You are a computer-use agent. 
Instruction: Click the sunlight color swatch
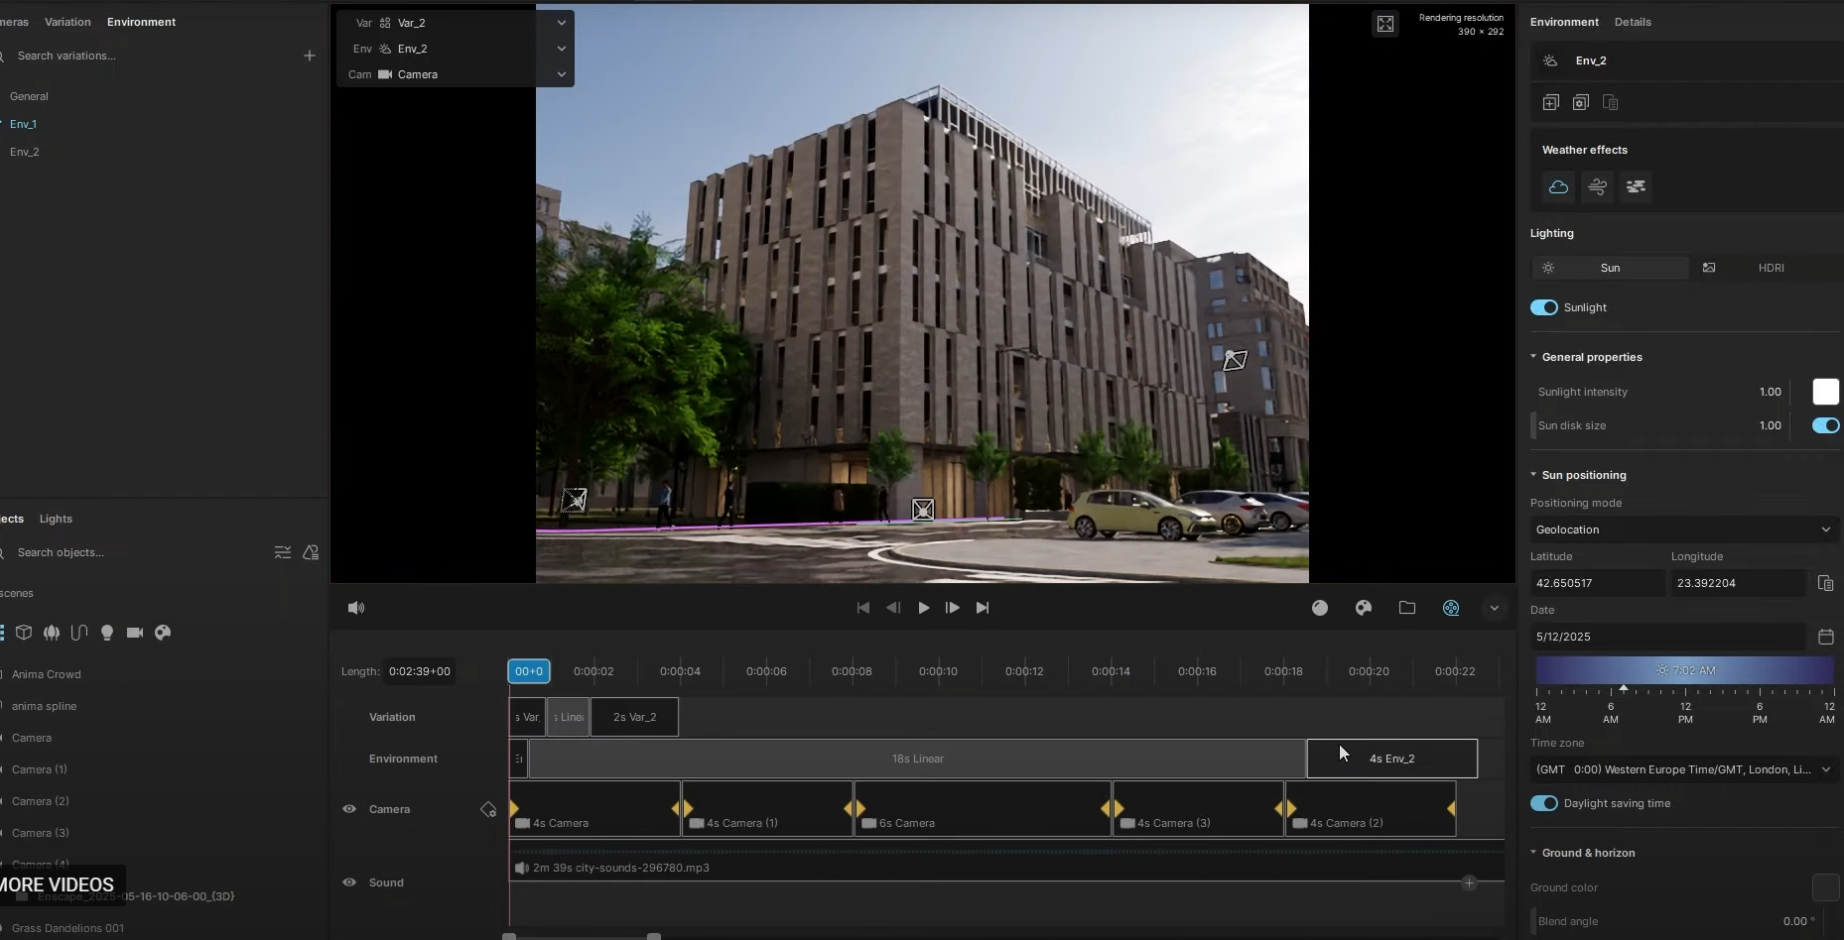[1826, 392]
